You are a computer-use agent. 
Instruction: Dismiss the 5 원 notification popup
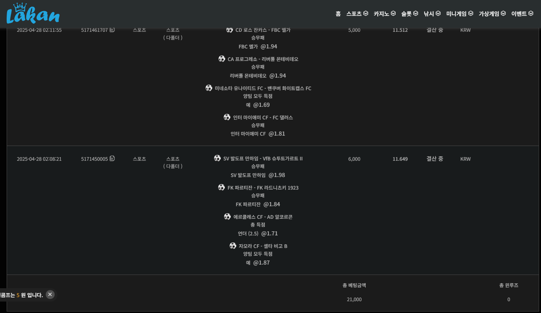[50, 295]
